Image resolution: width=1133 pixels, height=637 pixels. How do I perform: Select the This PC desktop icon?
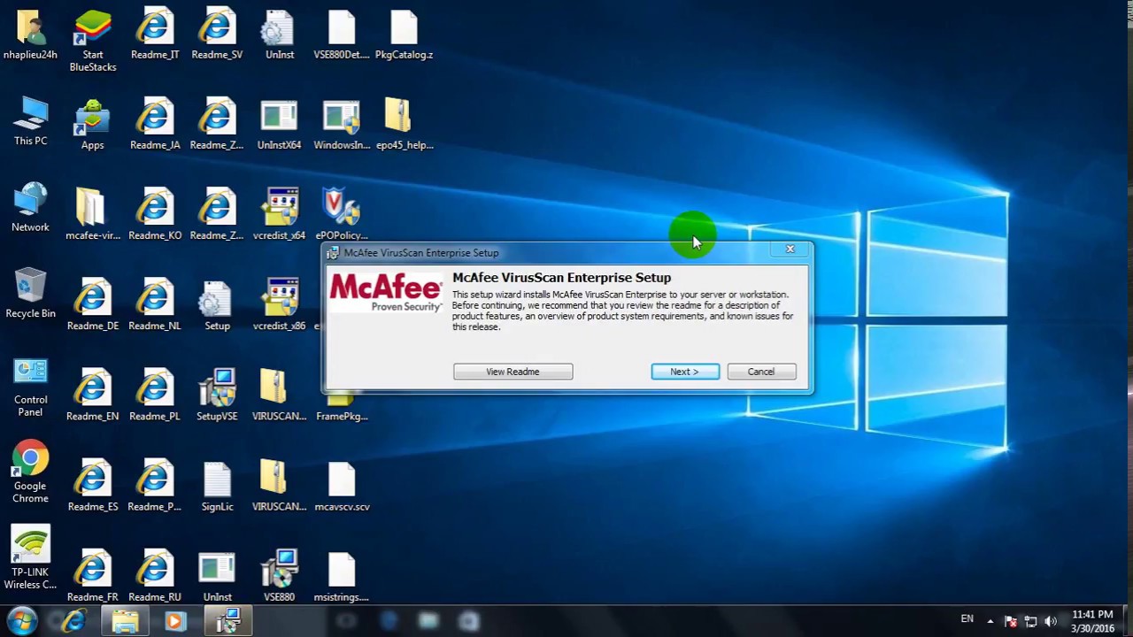click(30, 115)
